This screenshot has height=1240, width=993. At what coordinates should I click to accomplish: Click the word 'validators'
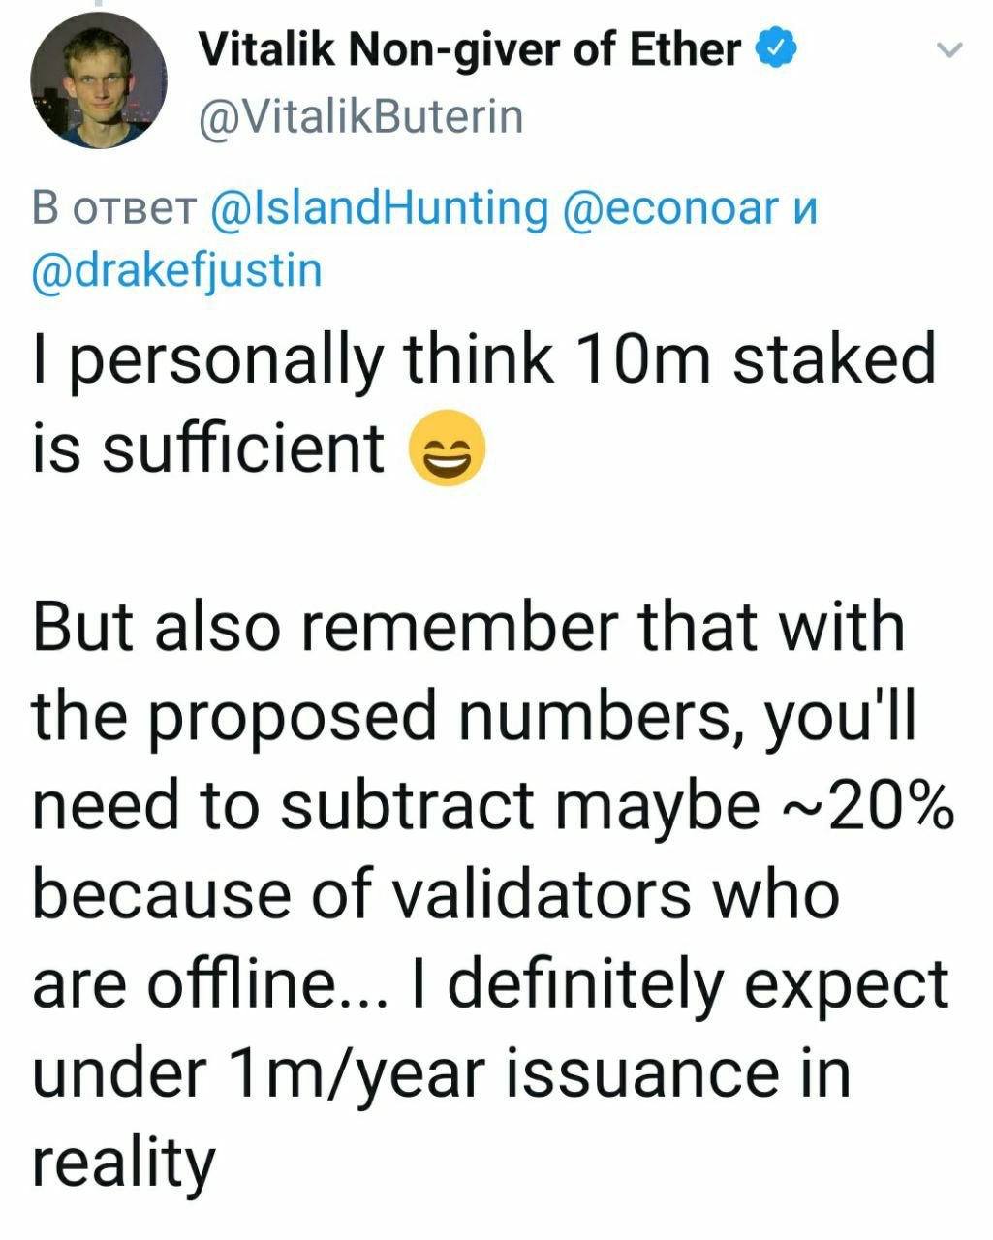[x=541, y=895]
